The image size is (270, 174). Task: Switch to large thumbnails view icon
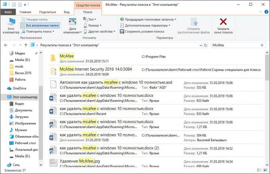click(266, 170)
